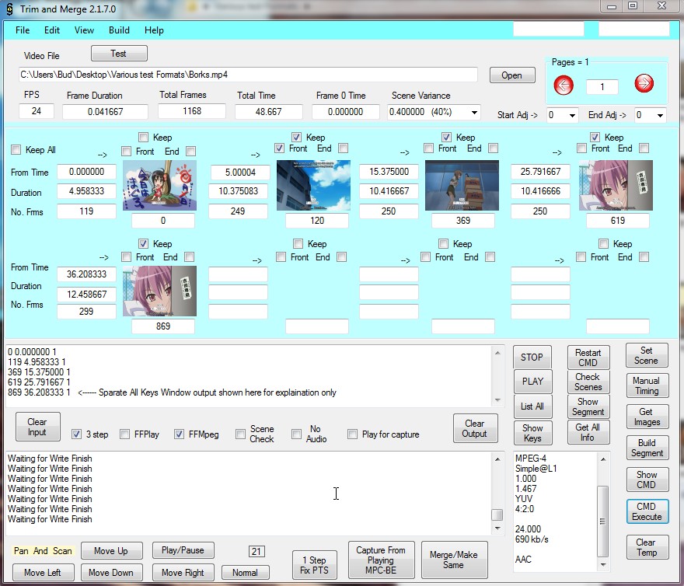Disable the FFMpeg checkbox
The image size is (684, 586).
pyautogui.click(x=179, y=434)
